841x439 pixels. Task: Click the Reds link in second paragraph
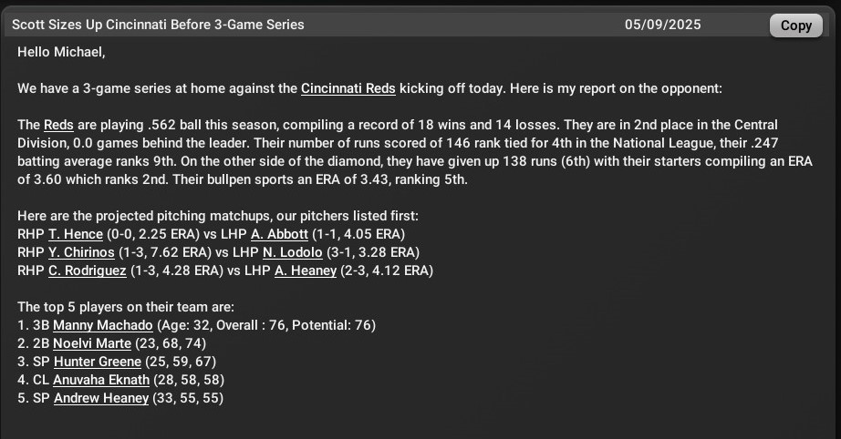point(58,125)
